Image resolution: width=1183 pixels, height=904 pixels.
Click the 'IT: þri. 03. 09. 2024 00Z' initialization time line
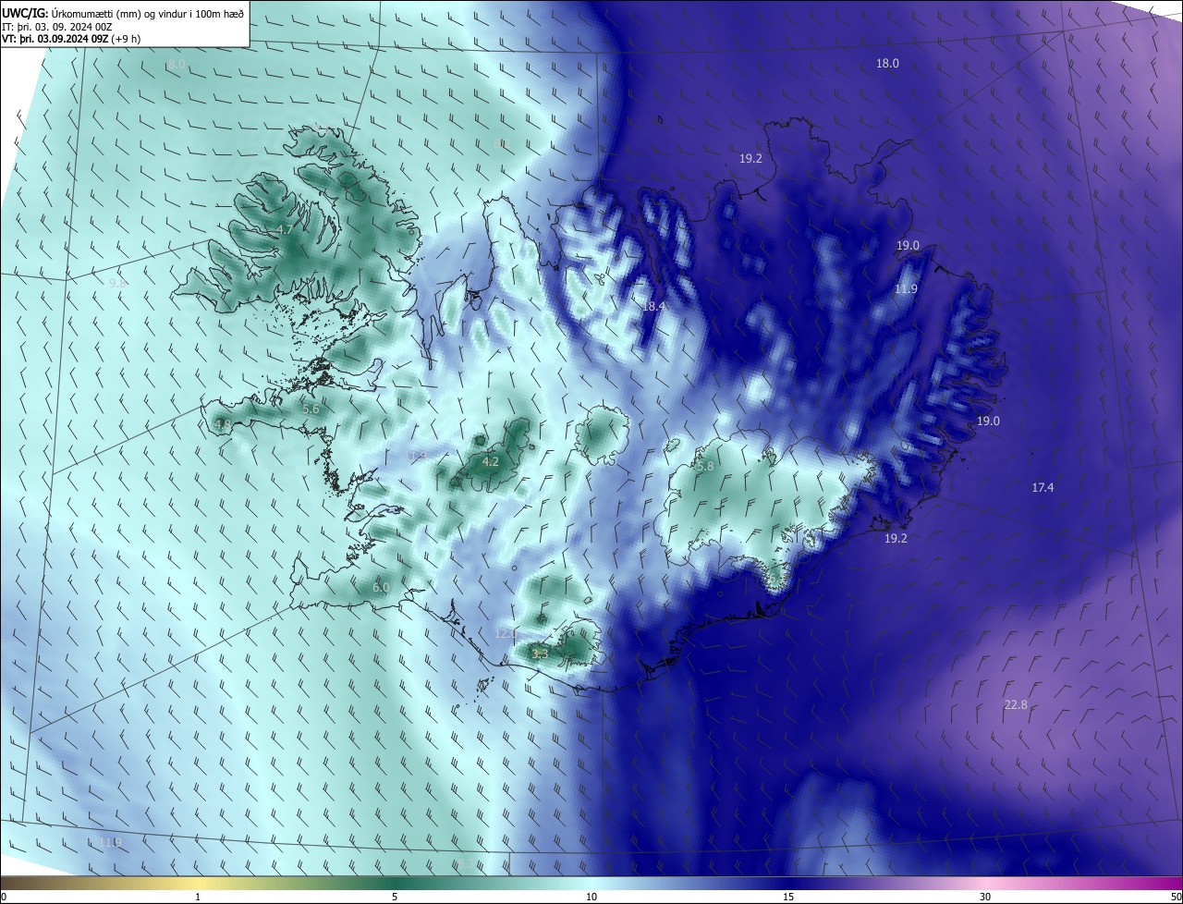(58, 27)
